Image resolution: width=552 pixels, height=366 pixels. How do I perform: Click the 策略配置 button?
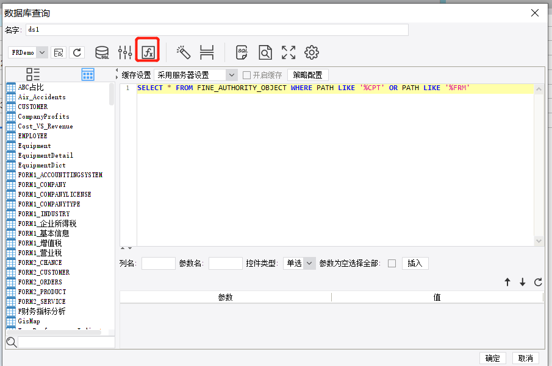[307, 75]
